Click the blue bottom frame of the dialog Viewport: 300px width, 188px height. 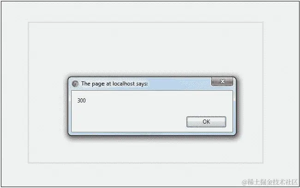152,133
